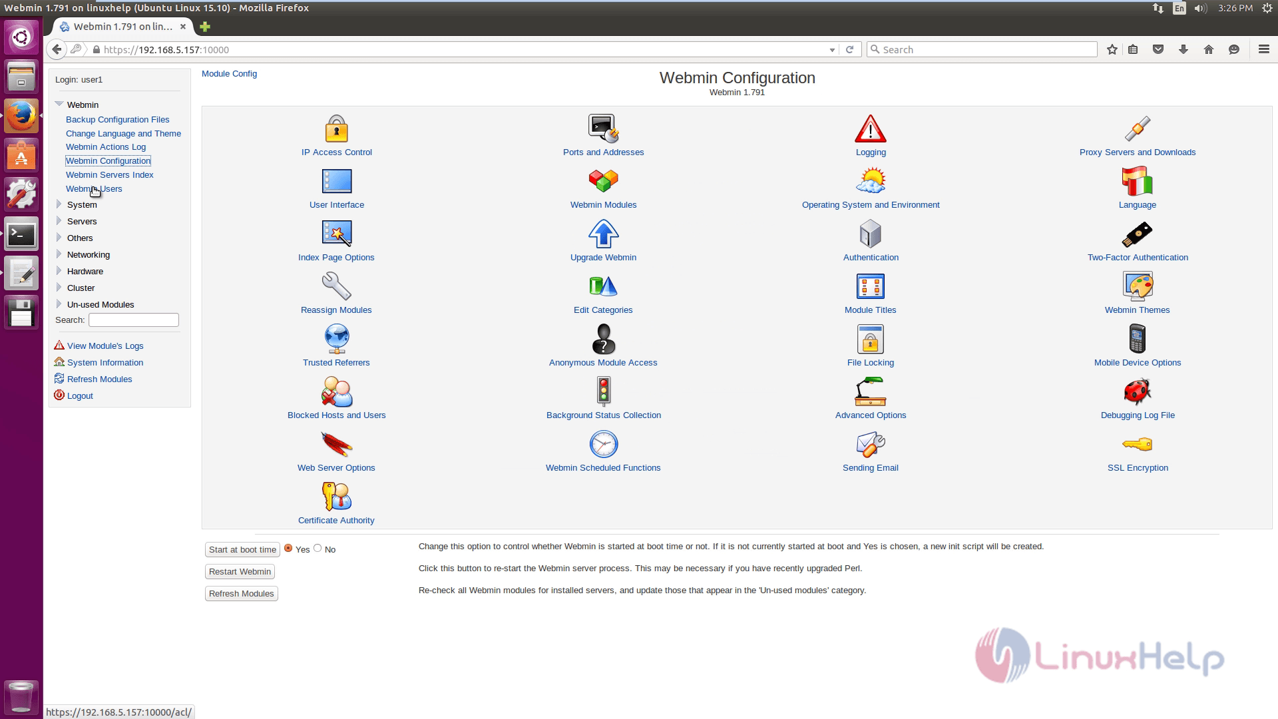This screenshot has height=719, width=1278.
Task: Open the Webmin Servers Index link
Action: (109, 175)
